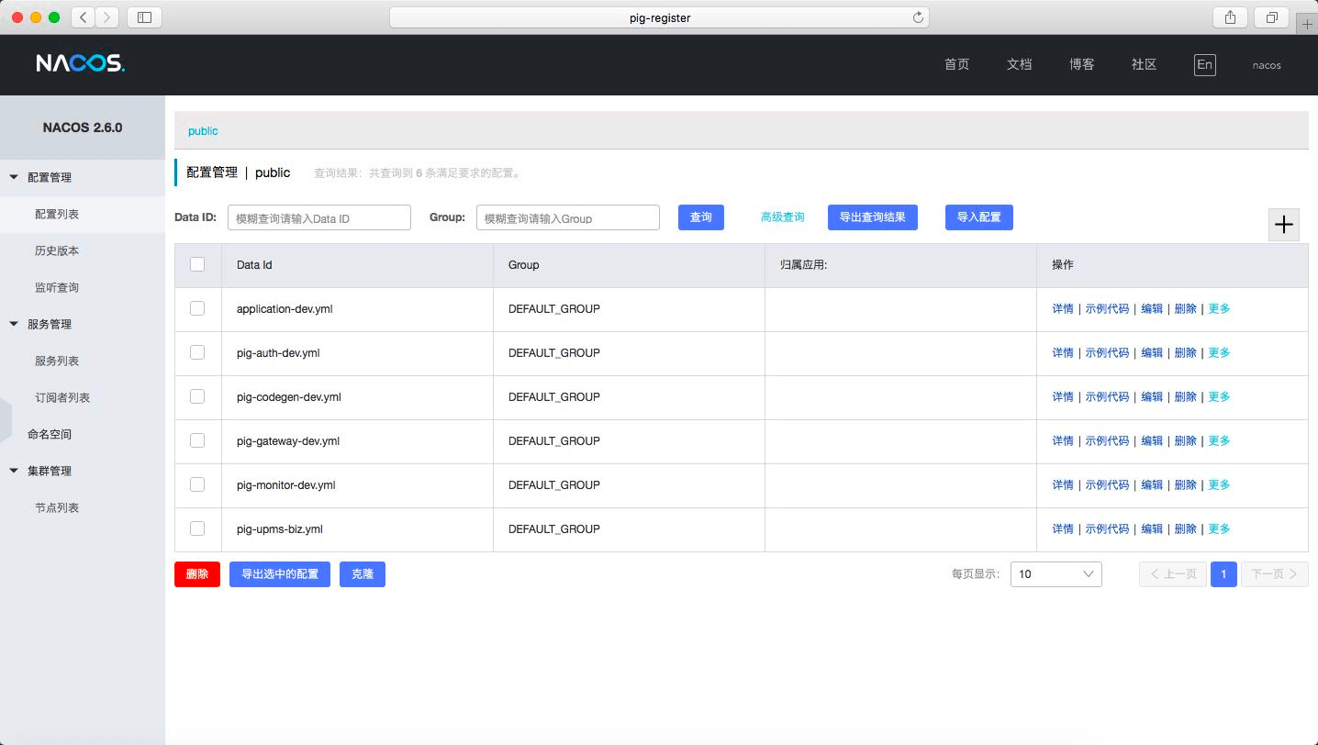The height and width of the screenshot is (745, 1318).
Task: Click the pig-monitor-dev.yml Data Id cell
Action: [x=358, y=485]
